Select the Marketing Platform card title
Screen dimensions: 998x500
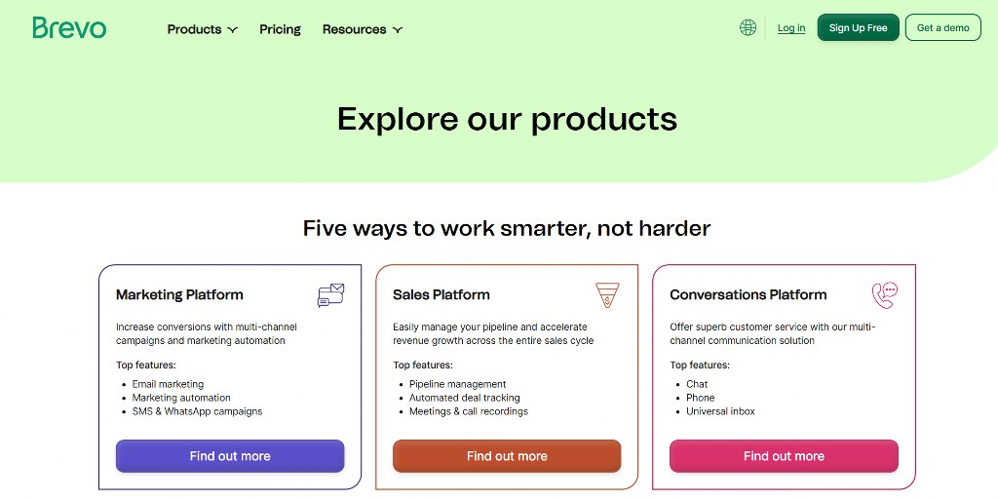(x=179, y=294)
